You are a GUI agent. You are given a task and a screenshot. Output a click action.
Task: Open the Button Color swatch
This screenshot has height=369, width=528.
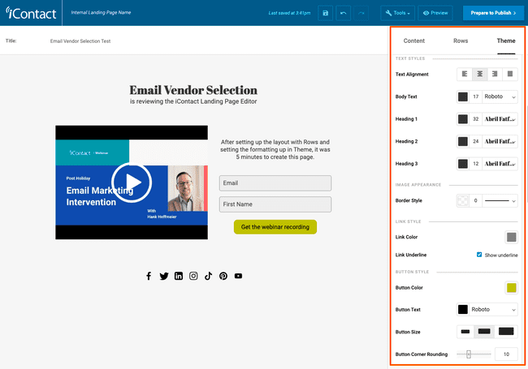tap(512, 288)
